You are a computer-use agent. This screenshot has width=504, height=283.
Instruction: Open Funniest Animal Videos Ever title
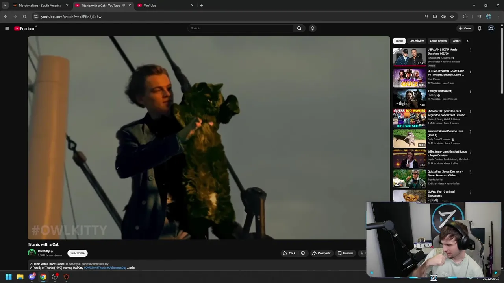445,133
